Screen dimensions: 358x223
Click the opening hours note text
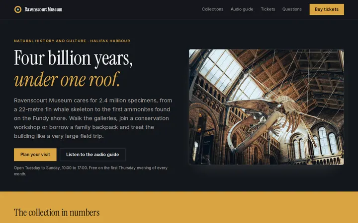90,170
